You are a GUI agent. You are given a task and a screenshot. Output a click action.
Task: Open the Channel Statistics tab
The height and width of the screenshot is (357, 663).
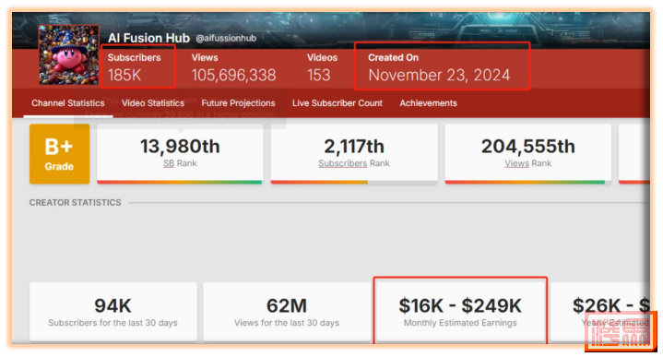click(x=68, y=103)
